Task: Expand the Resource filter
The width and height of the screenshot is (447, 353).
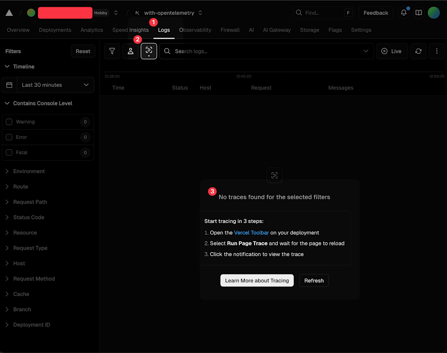Action: (21, 232)
